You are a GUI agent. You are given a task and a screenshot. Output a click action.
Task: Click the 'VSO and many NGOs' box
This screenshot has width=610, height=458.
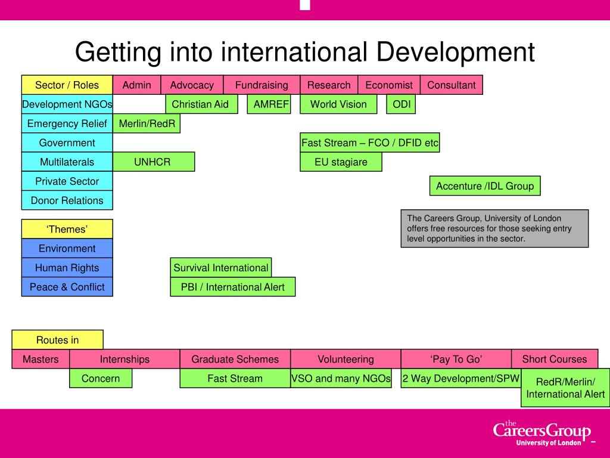pyautogui.click(x=341, y=378)
